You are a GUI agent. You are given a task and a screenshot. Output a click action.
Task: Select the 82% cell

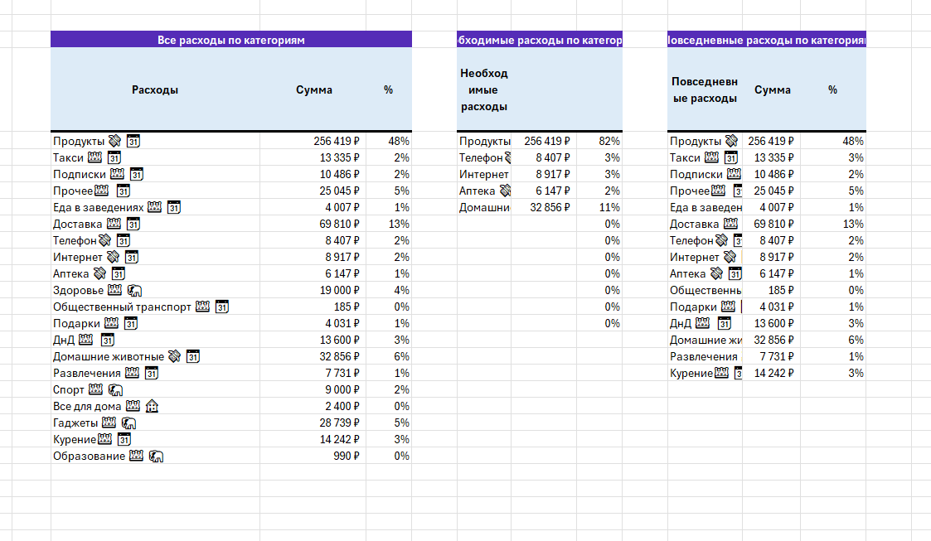pyautogui.click(x=599, y=141)
